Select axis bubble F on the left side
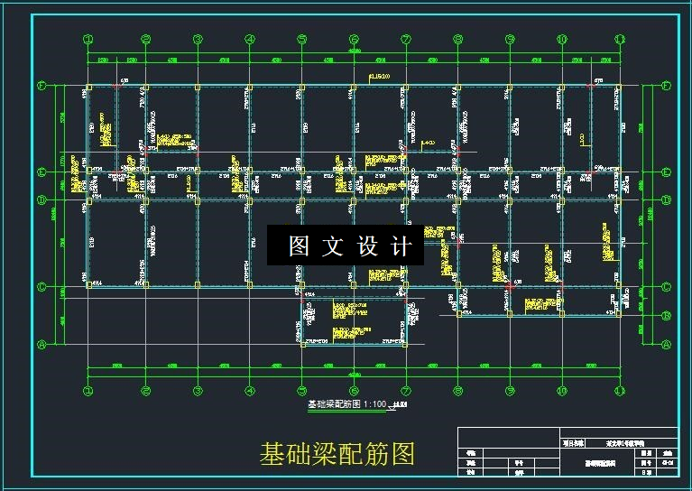The height and width of the screenshot is (491, 692). tap(42, 86)
